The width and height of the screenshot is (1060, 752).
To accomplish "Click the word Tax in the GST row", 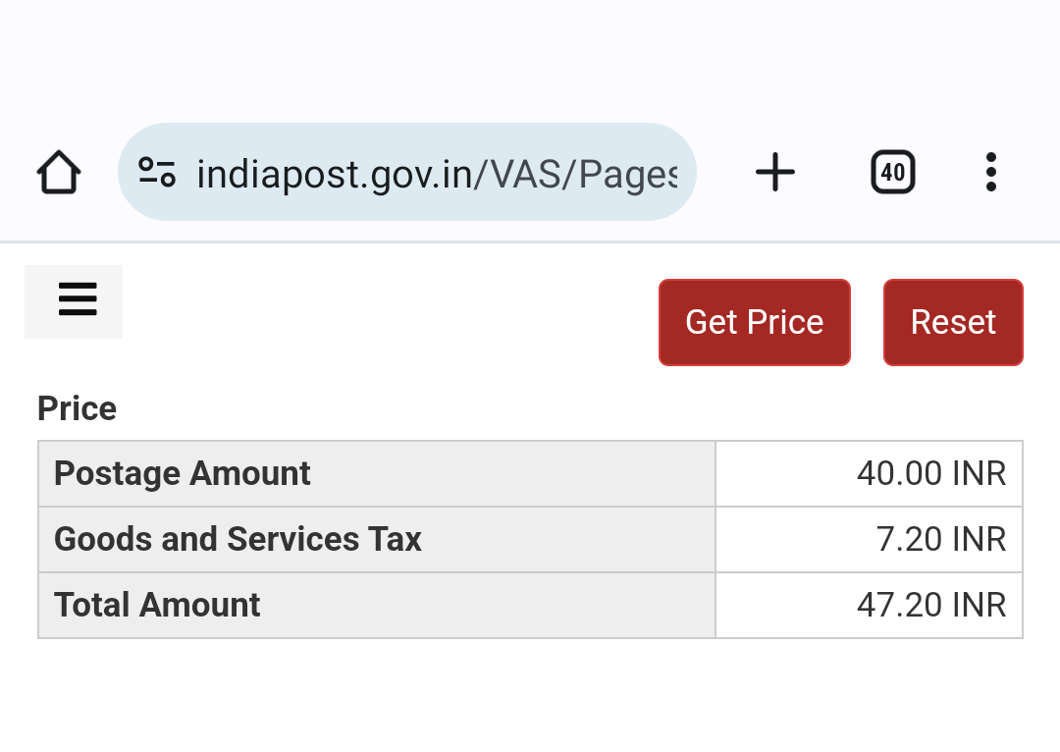I will [x=395, y=539].
